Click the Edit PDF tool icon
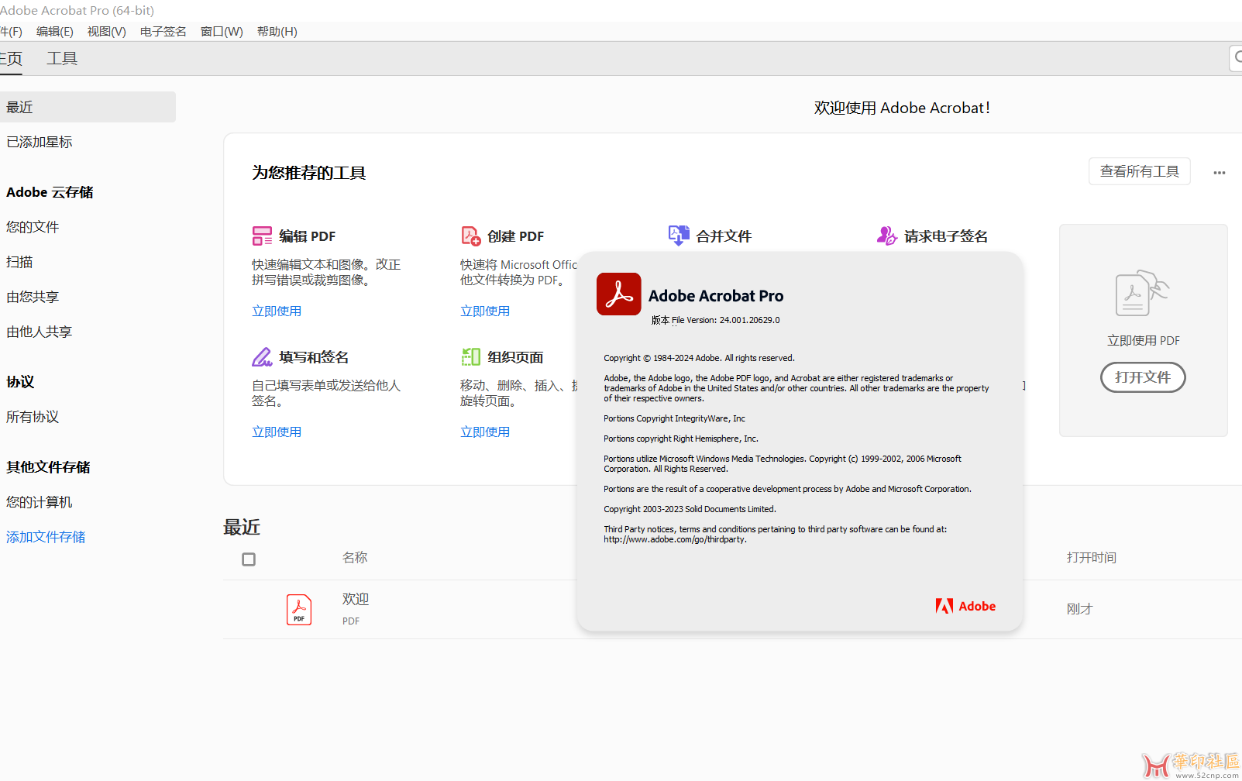Screen dimensions: 1242x781 262,236
